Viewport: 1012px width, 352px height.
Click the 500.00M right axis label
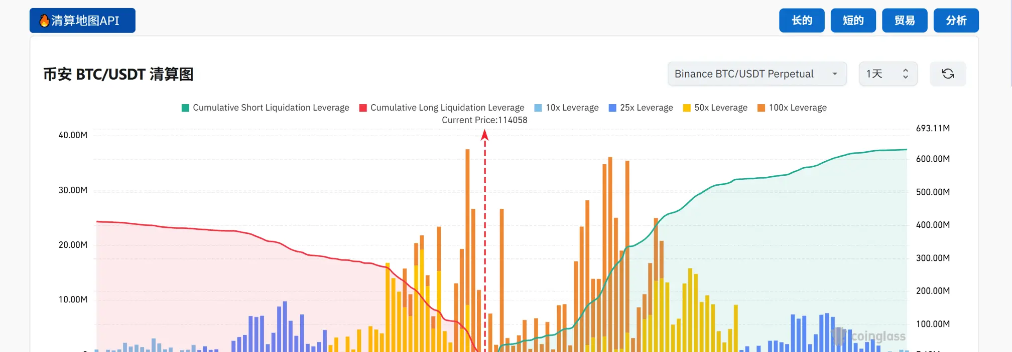933,192
